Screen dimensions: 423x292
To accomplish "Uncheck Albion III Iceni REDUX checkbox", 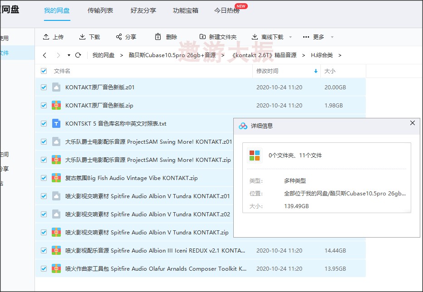I will tap(44, 250).
